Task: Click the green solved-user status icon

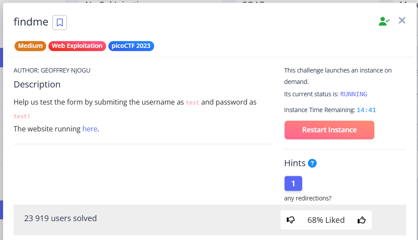Action: pyautogui.click(x=384, y=21)
